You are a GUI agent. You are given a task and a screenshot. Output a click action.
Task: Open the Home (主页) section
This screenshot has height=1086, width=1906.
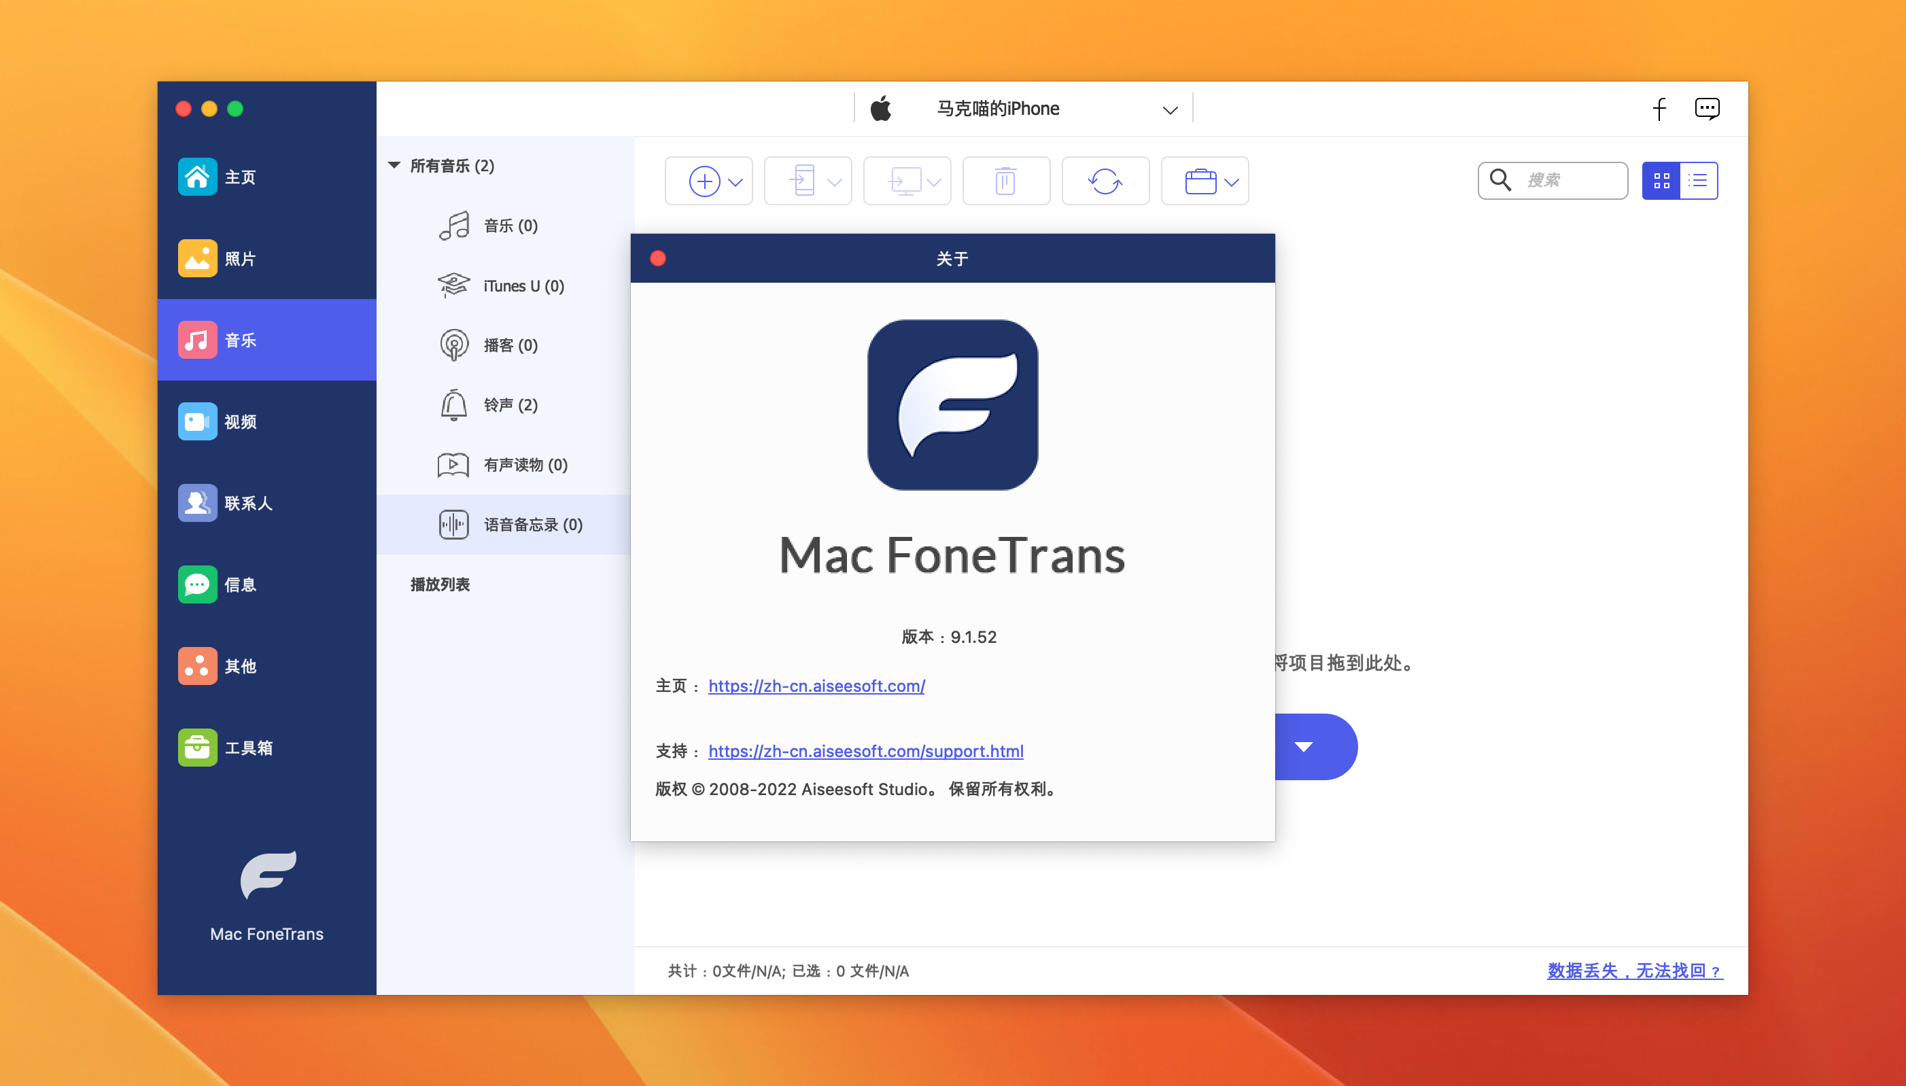click(x=266, y=177)
